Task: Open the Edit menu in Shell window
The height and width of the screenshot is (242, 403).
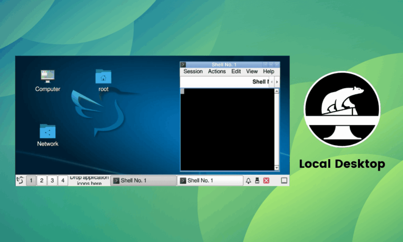Action: pos(236,72)
